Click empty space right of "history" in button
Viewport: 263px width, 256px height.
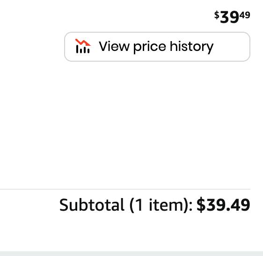232,47
